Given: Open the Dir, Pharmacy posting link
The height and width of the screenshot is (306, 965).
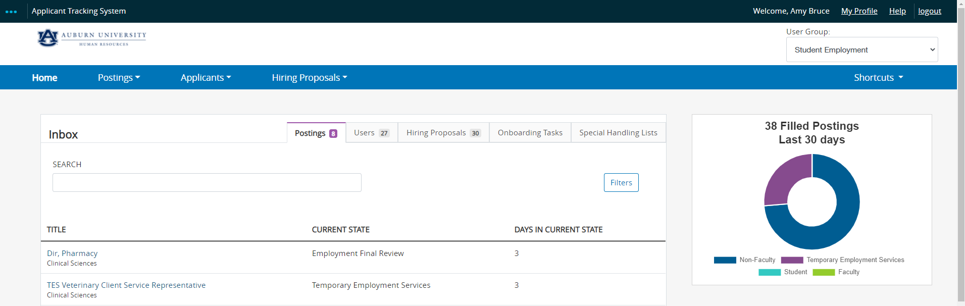Looking at the screenshot, I should click(x=72, y=253).
